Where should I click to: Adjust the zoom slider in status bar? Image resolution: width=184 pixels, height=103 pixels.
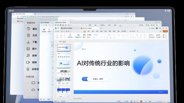click(161, 101)
